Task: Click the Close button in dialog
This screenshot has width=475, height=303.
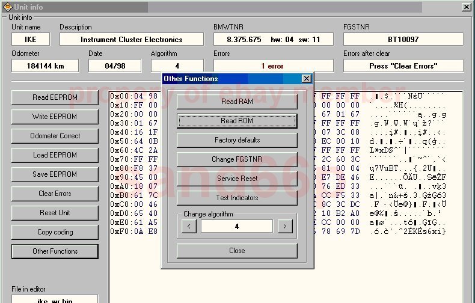Action: 237,251
